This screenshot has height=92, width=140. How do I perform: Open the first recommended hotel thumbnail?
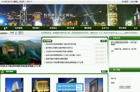tap(14, 85)
